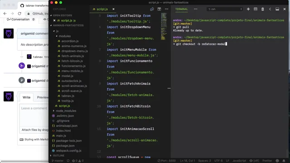Split the terminal panel
The image size is (290, 163).
pyautogui.click(x=256, y=9)
